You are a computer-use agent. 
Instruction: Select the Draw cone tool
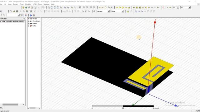click(143, 7)
